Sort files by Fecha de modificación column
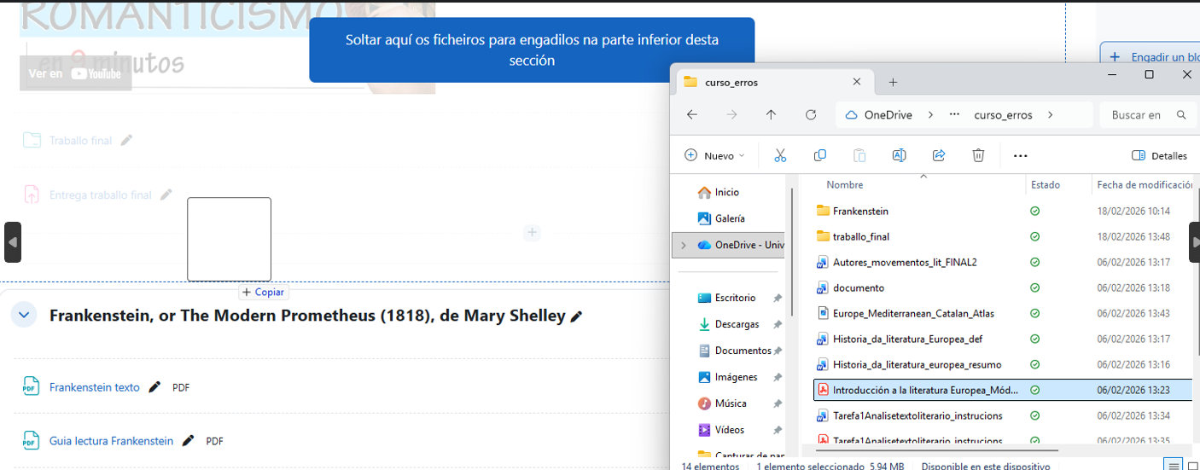 pos(1144,184)
